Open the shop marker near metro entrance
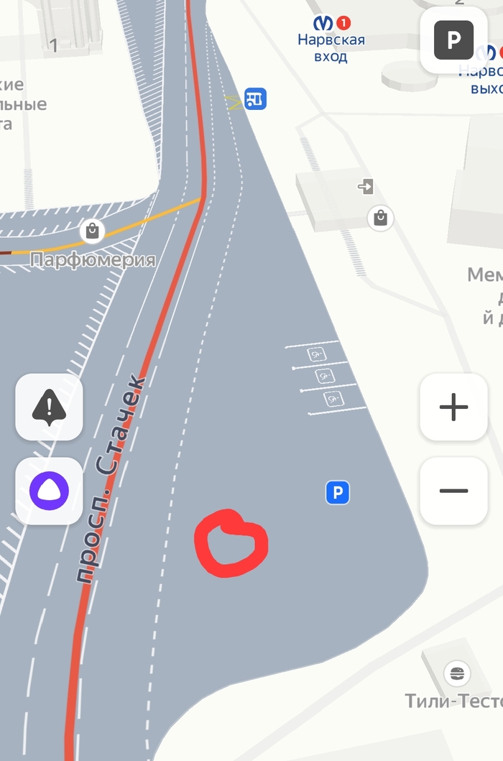The height and width of the screenshot is (761, 503). click(381, 218)
